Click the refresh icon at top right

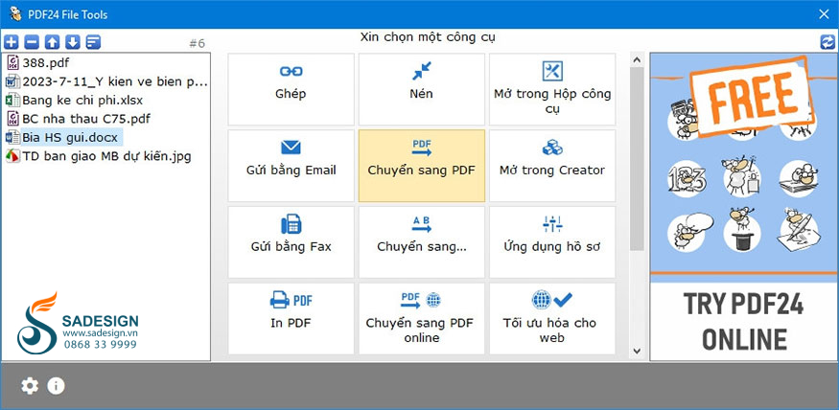coord(827,42)
